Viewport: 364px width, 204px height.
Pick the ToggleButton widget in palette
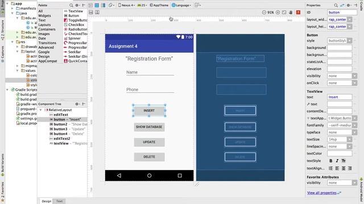point(76,20)
